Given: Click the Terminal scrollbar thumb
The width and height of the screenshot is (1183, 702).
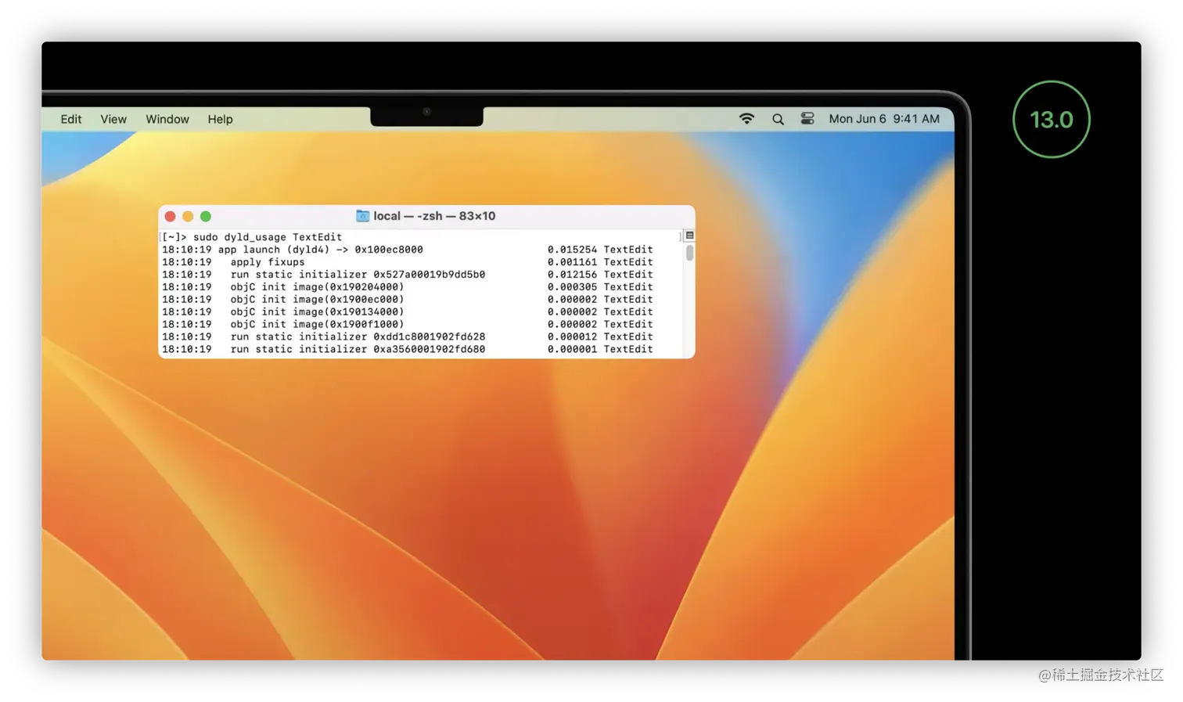Looking at the screenshot, I should (689, 253).
